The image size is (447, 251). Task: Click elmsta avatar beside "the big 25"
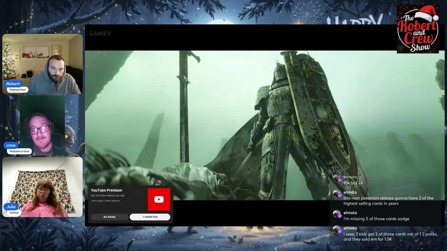[x=337, y=178]
